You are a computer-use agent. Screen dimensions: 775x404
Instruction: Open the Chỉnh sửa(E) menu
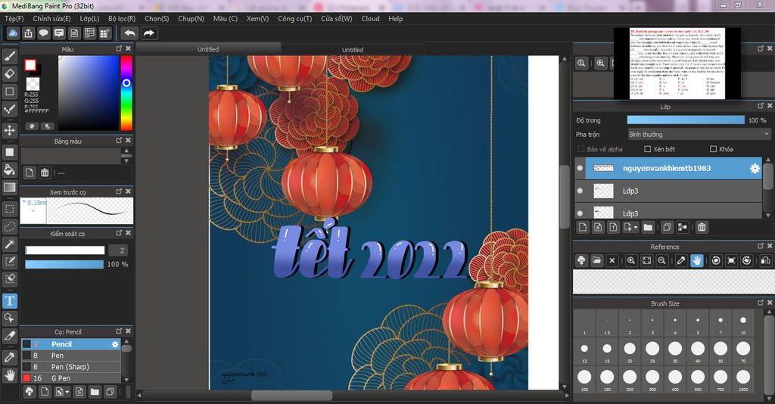(51, 18)
